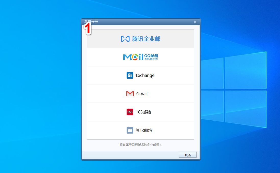Close the 新建帐号 dialog

[195, 22]
